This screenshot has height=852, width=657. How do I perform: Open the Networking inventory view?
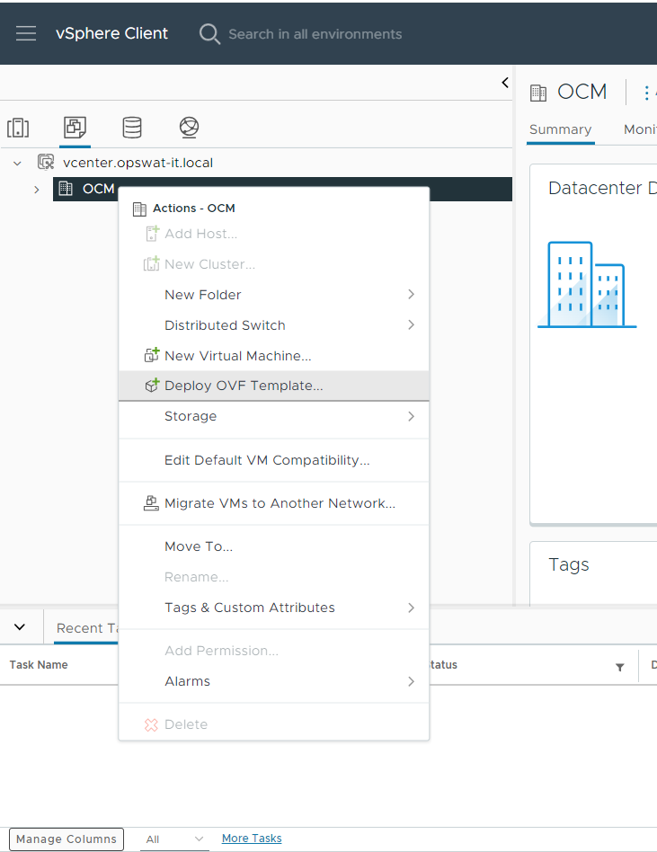(x=189, y=128)
